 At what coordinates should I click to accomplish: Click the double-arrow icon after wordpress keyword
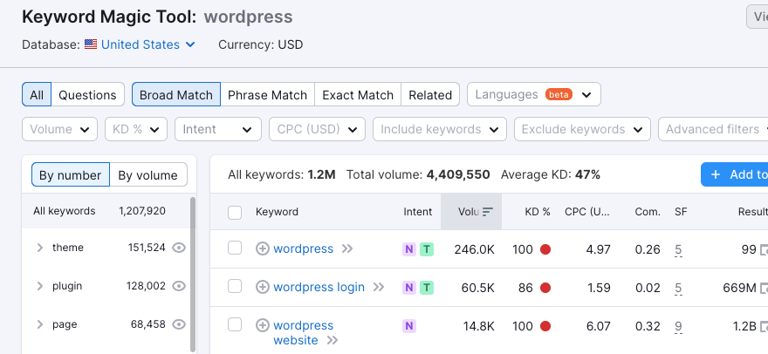[347, 248]
